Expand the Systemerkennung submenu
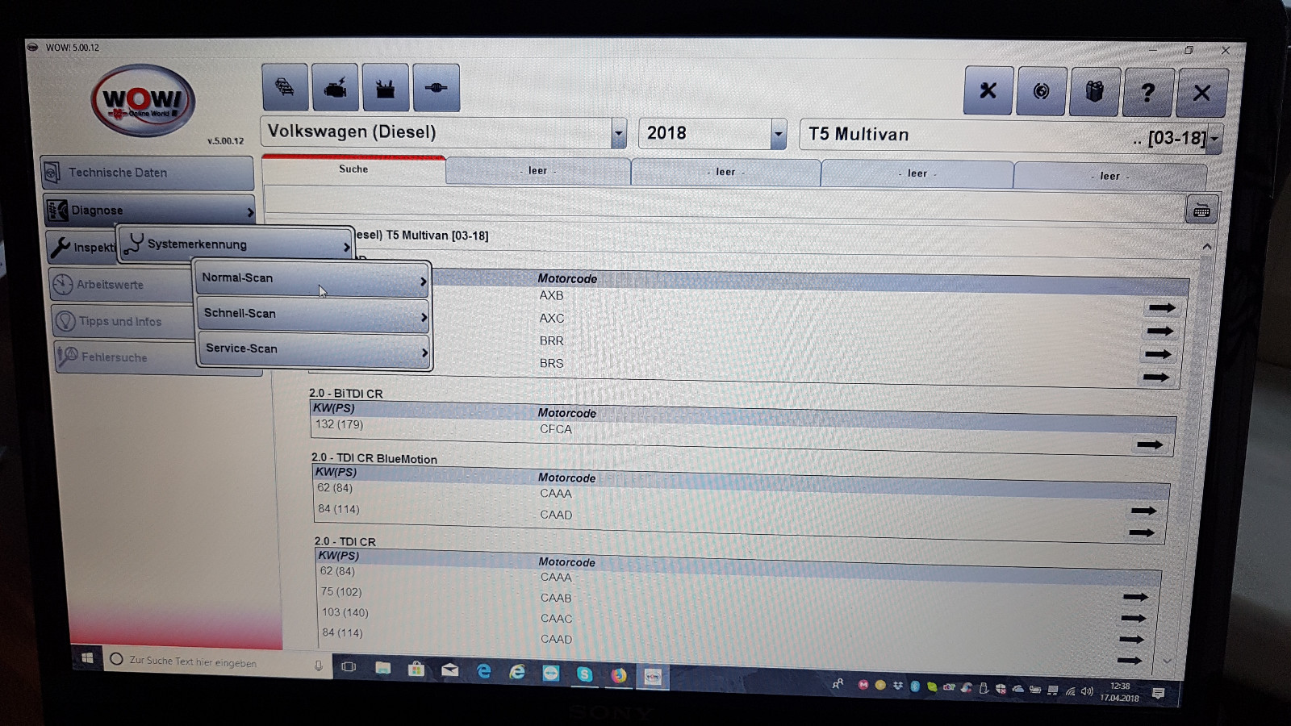 pos(236,244)
